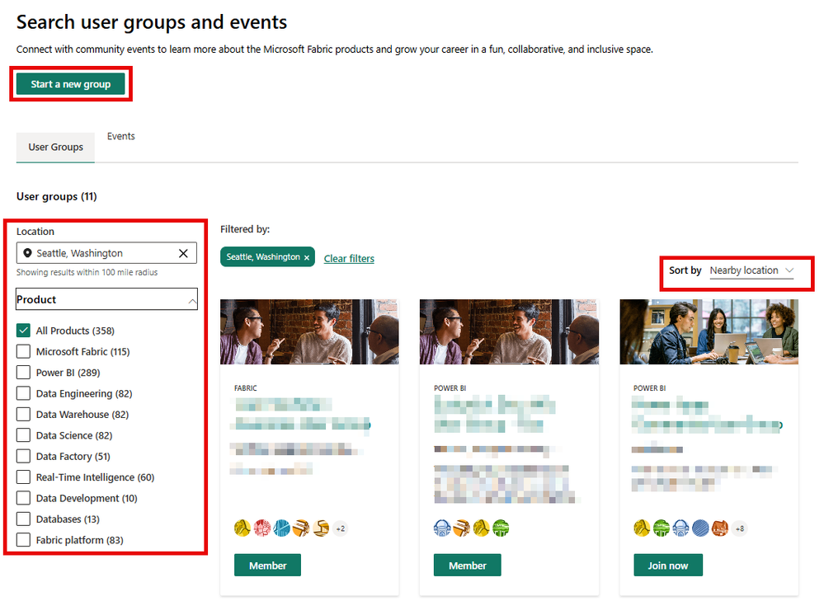The width and height of the screenshot is (824, 601).
Task: Select the Data Science checkbox
Action: tap(23, 435)
